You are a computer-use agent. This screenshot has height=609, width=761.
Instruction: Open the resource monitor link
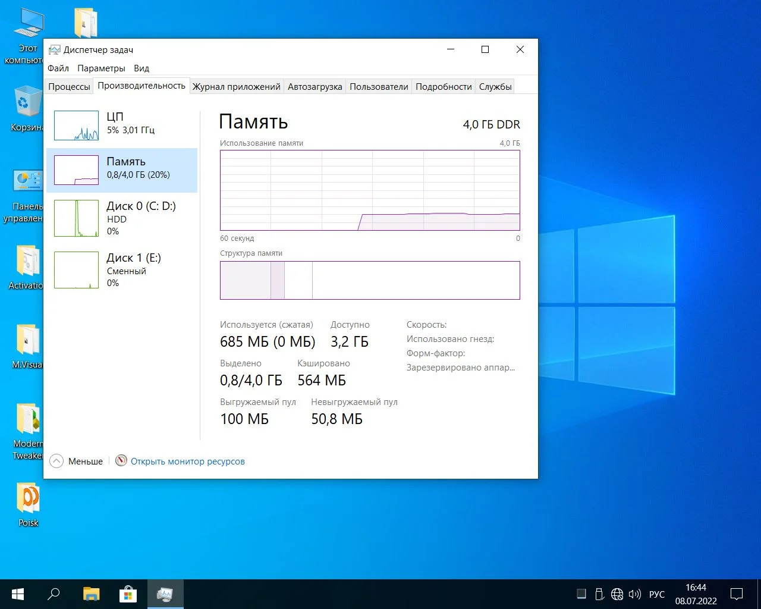[187, 462]
